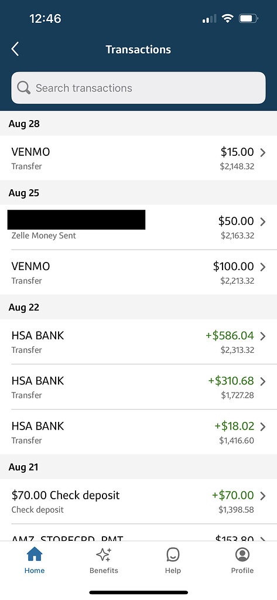Expand the $50.00 Zelle transaction chevron
The image size is (277, 600).
click(x=263, y=221)
